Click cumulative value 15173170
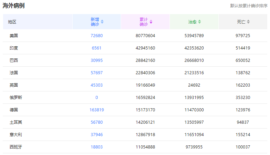Viewport: 270px width, 155px height. coord(145,110)
